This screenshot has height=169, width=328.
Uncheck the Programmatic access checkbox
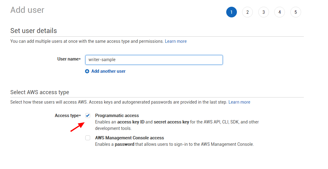pos(88,116)
